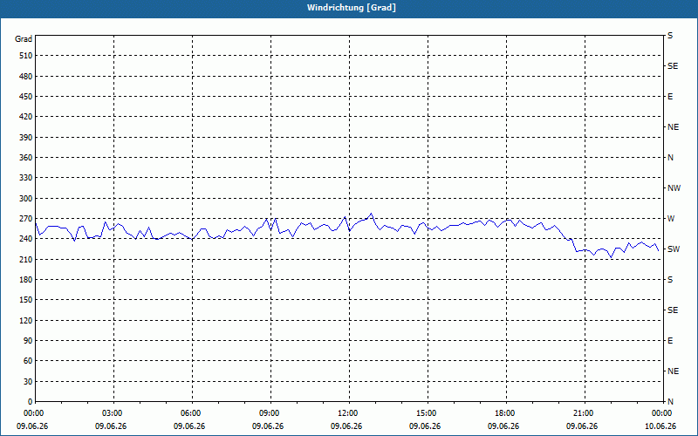Pick the 90 y-axis tick label
This screenshot has height=436, width=698.
[x=28, y=341]
